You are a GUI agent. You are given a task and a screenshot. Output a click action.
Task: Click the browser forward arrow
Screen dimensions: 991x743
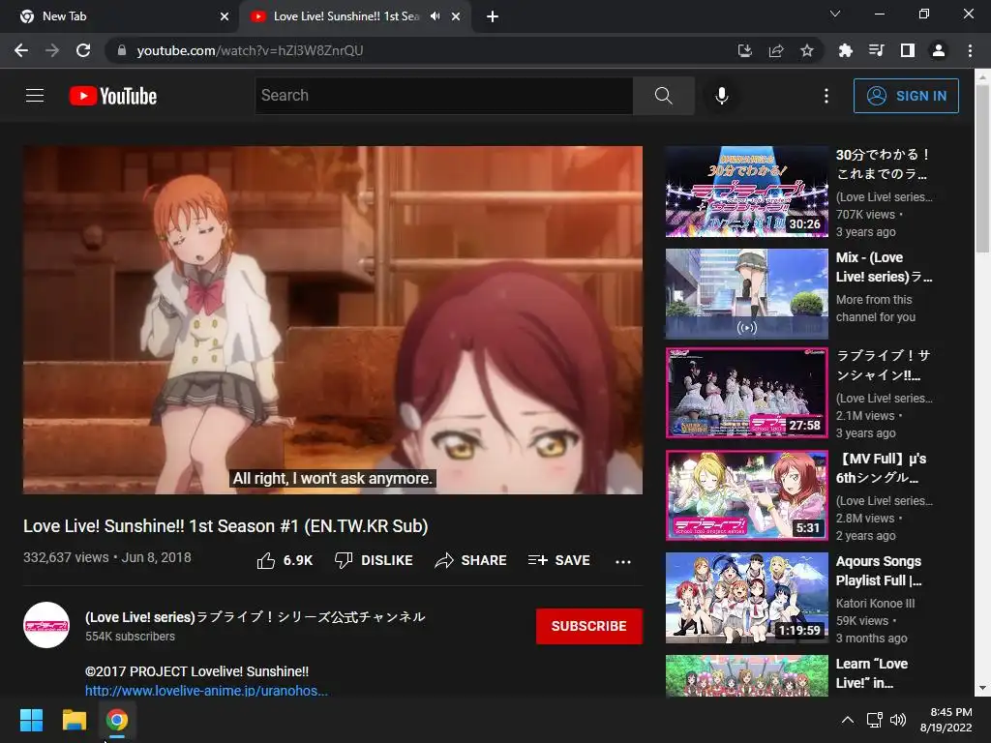tap(52, 50)
